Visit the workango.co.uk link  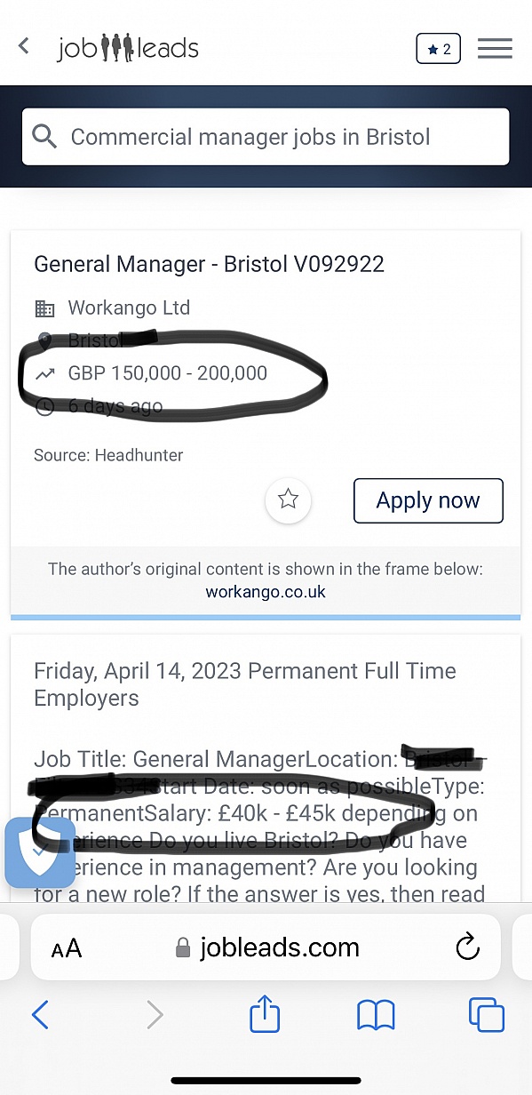point(265,591)
